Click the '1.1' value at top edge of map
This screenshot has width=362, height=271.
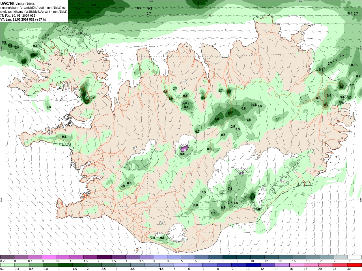(x=200, y=3)
